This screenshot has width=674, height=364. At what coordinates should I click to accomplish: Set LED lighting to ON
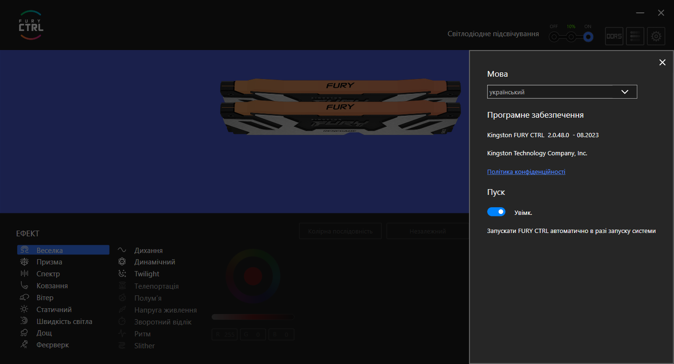(x=588, y=37)
